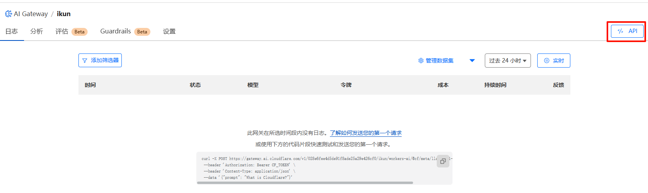The image size is (648, 193).
Task: Toggle the 实时 live button
Action: click(554, 61)
